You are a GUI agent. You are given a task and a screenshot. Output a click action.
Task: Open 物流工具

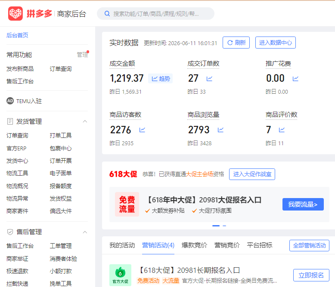pos(17,173)
